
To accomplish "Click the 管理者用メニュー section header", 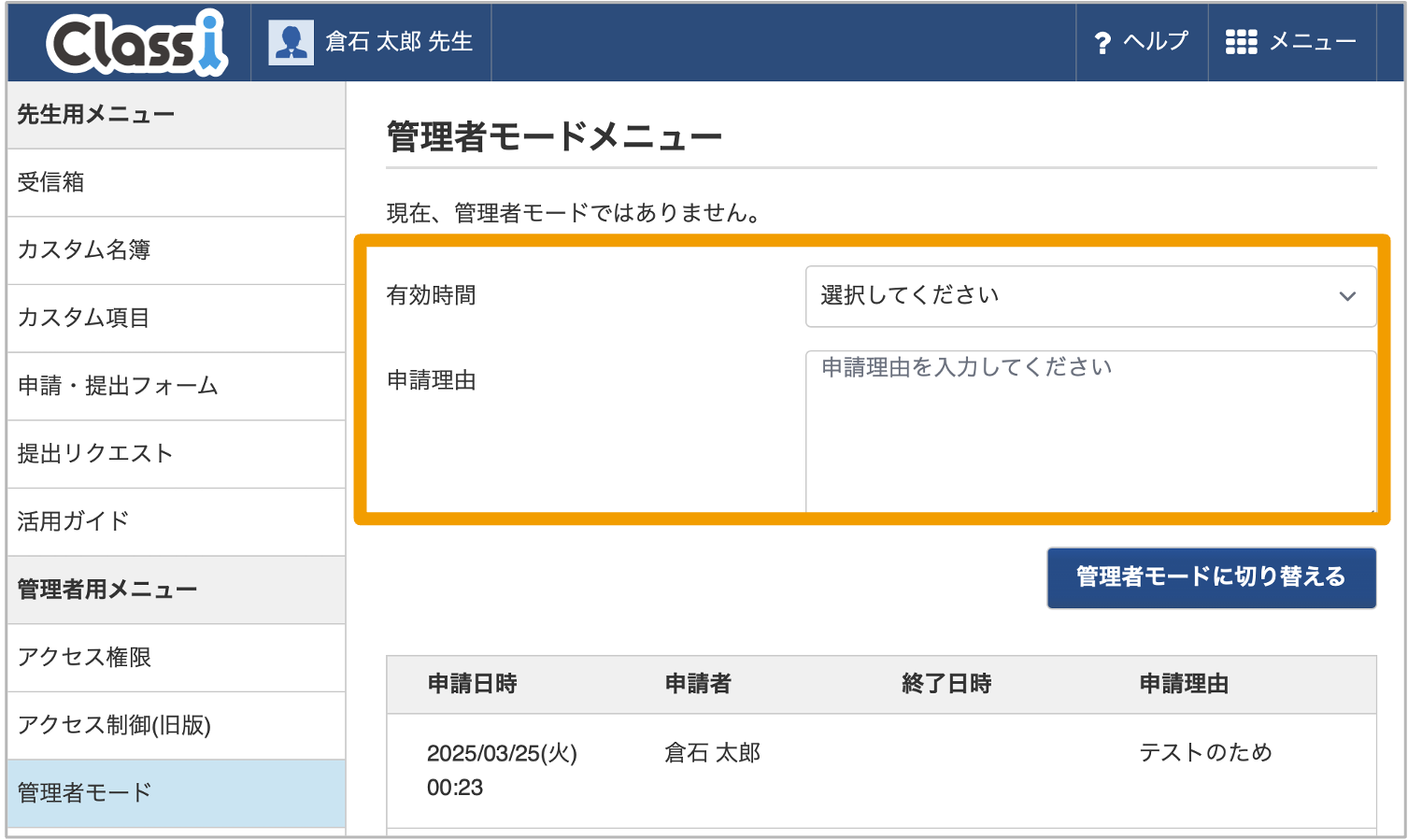I will pyautogui.click(x=177, y=590).
